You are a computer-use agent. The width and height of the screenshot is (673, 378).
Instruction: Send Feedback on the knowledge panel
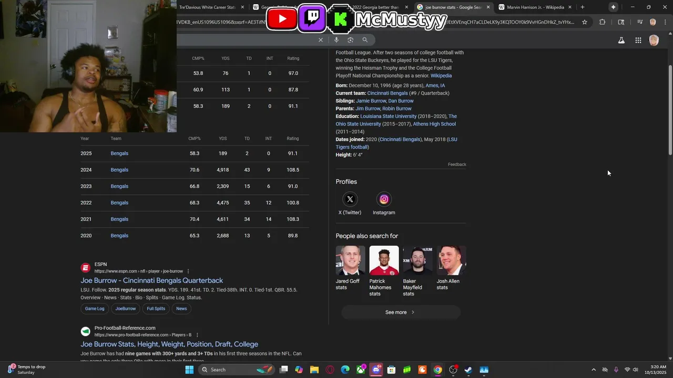coord(457,164)
